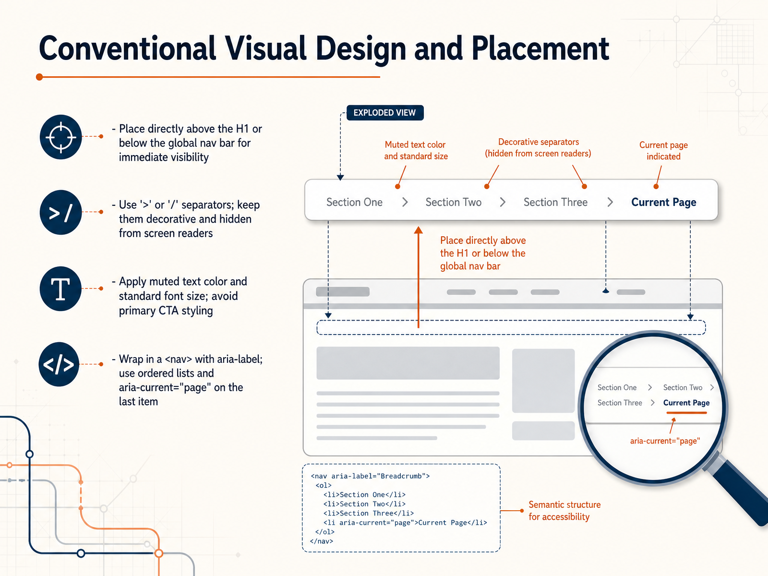Click the closing '</nav>' code line
The width and height of the screenshot is (768, 576).
(x=322, y=541)
